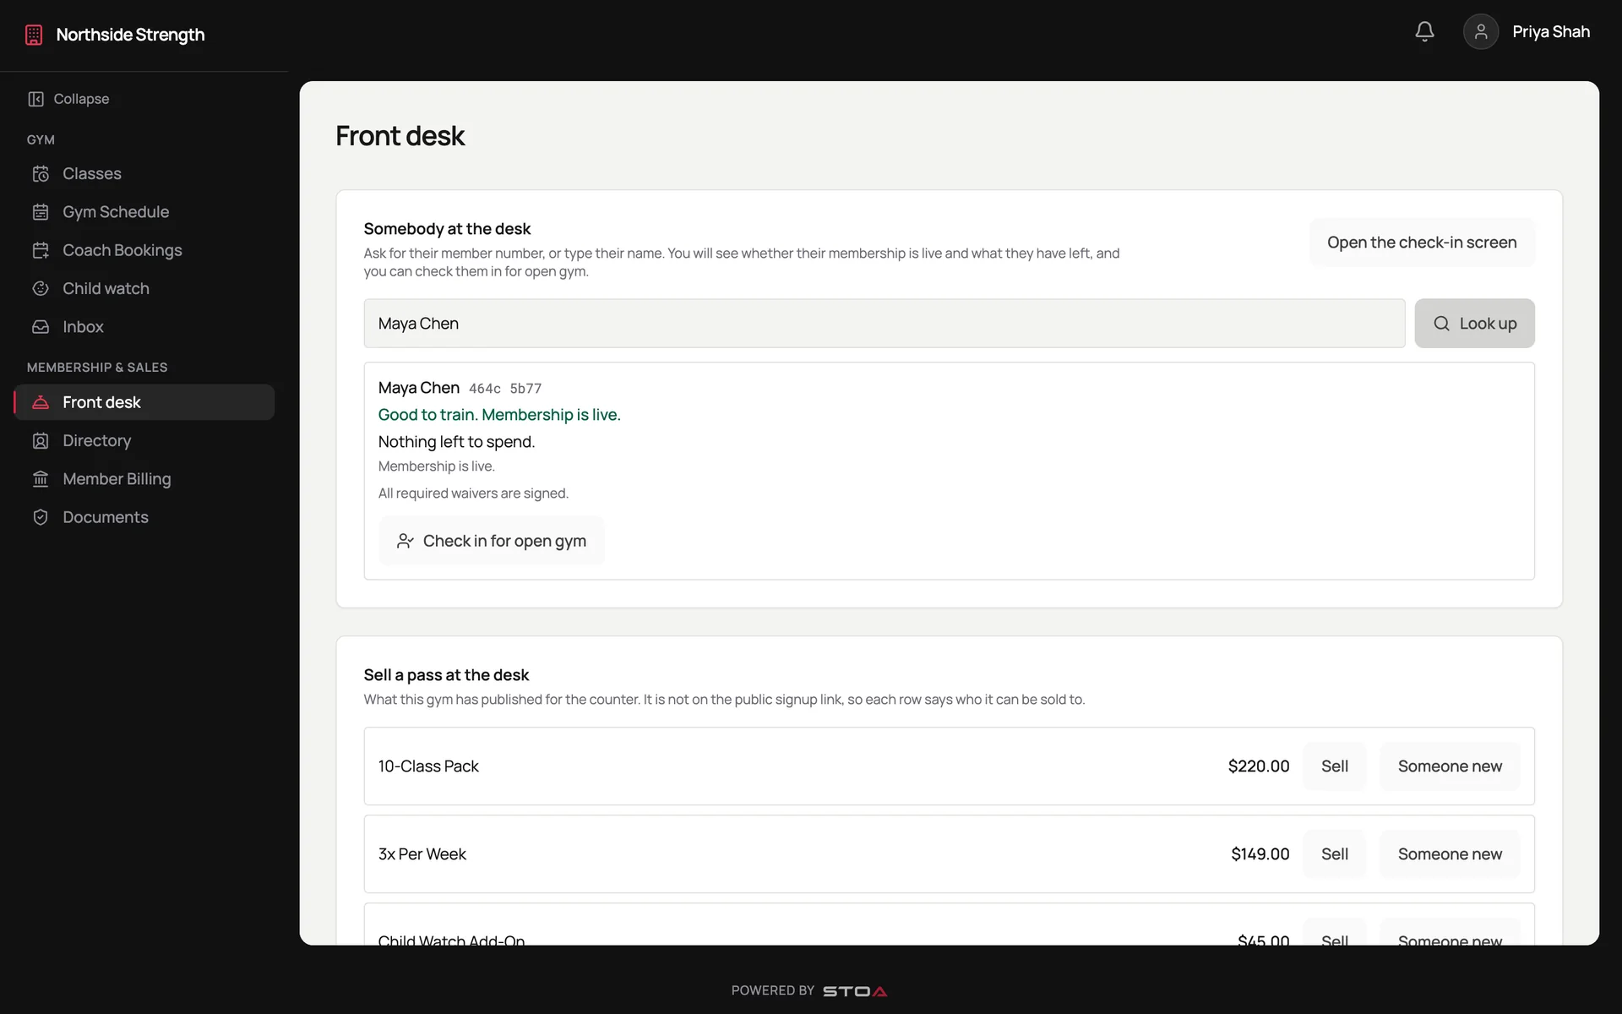Click the Open the check-in screen button
The height and width of the screenshot is (1014, 1622).
1422,243
